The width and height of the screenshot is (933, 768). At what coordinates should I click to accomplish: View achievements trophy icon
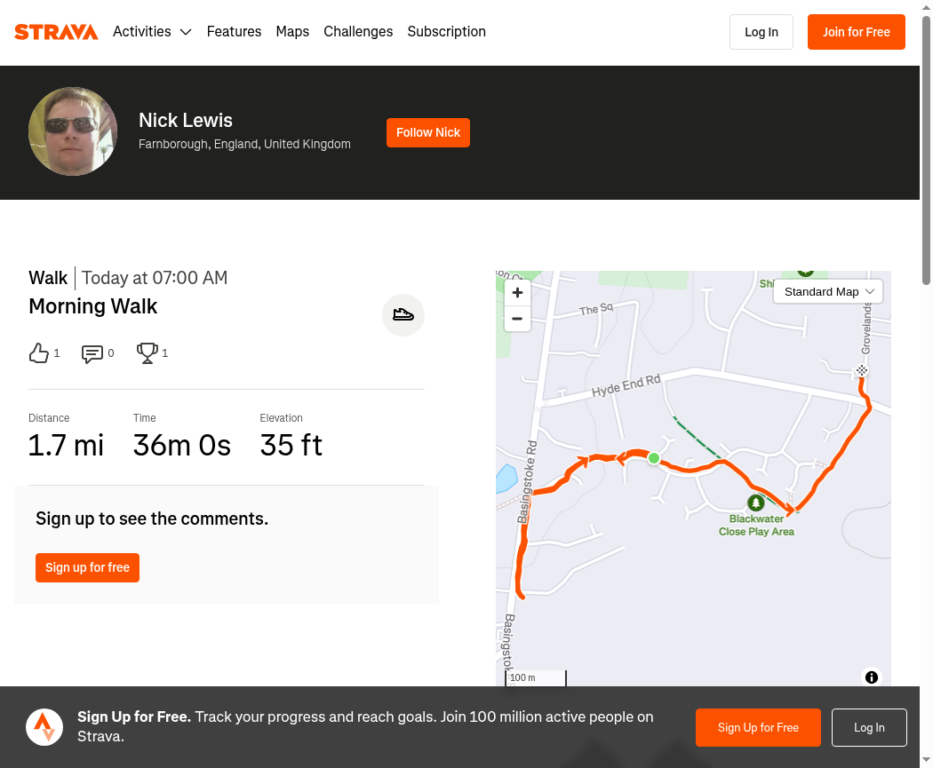coord(147,353)
